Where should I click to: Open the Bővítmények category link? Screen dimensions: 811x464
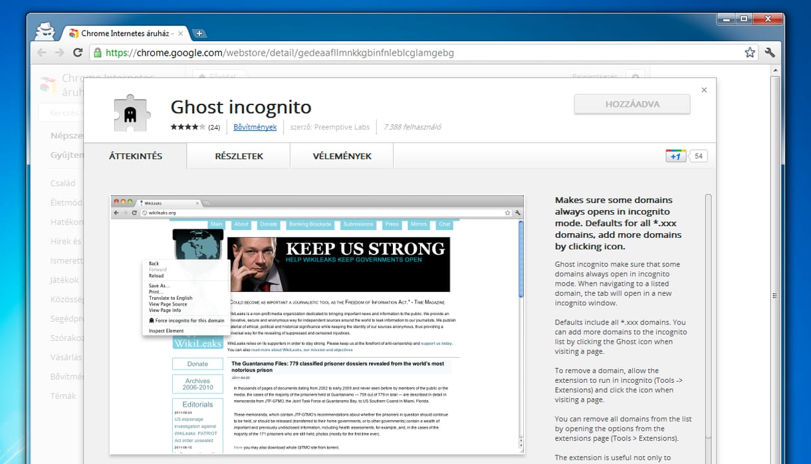point(255,127)
